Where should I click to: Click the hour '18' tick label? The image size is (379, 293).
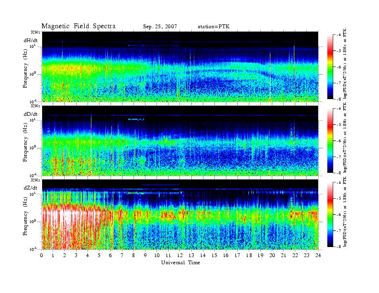(x=249, y=256)
